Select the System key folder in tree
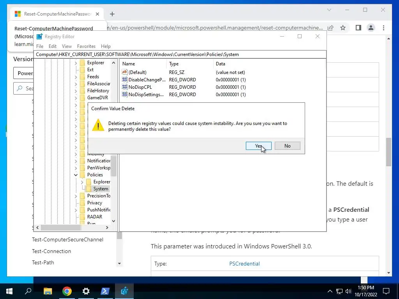Image resolution: width=399 pixels, height=299 pixels. point(101,189)
